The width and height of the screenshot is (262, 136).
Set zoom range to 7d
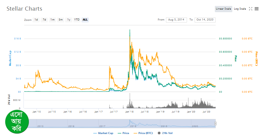click(44, 20)
